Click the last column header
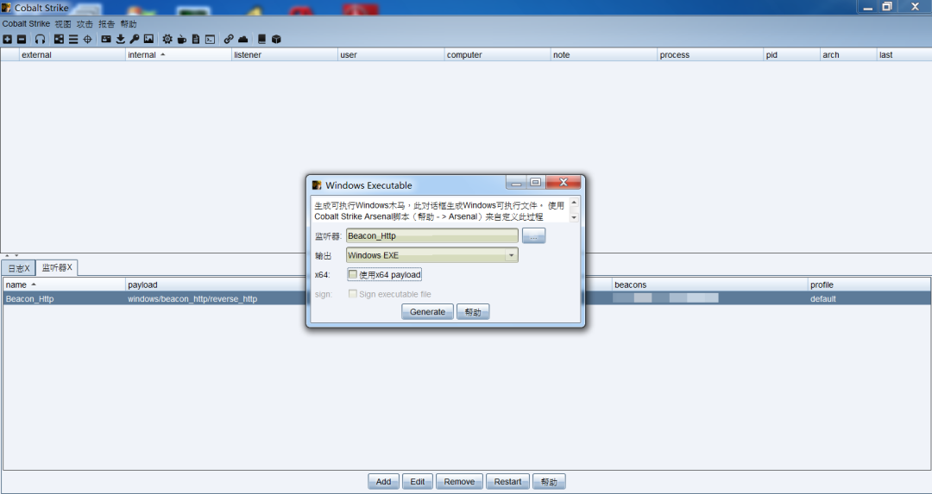 [904, 54]
